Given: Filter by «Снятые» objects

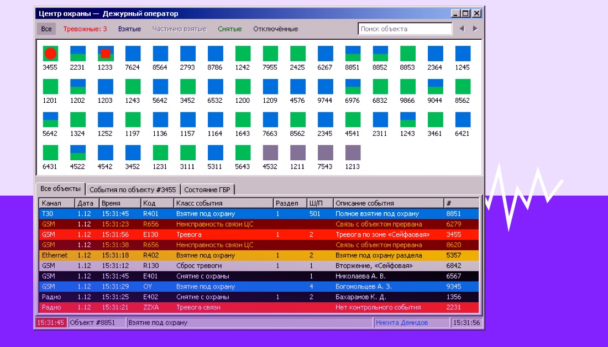Looking at the screenshot, I should (229, 29).
